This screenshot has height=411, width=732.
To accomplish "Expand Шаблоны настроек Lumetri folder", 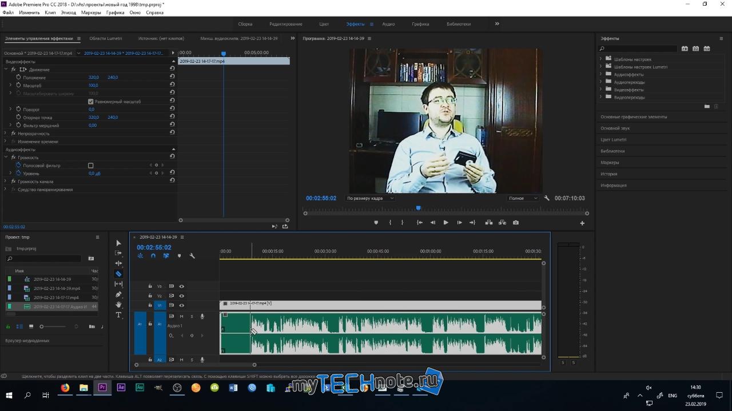I will tap(601, 67).
